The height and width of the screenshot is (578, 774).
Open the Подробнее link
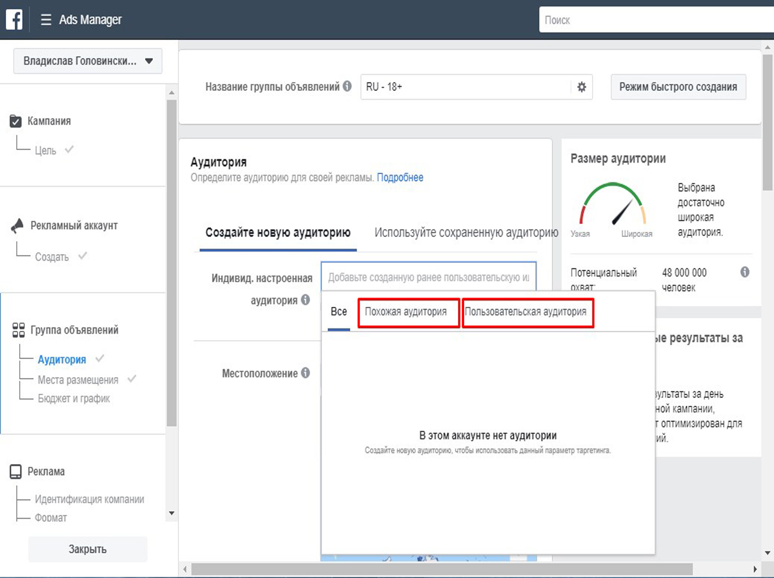click(x=400, y=177)
